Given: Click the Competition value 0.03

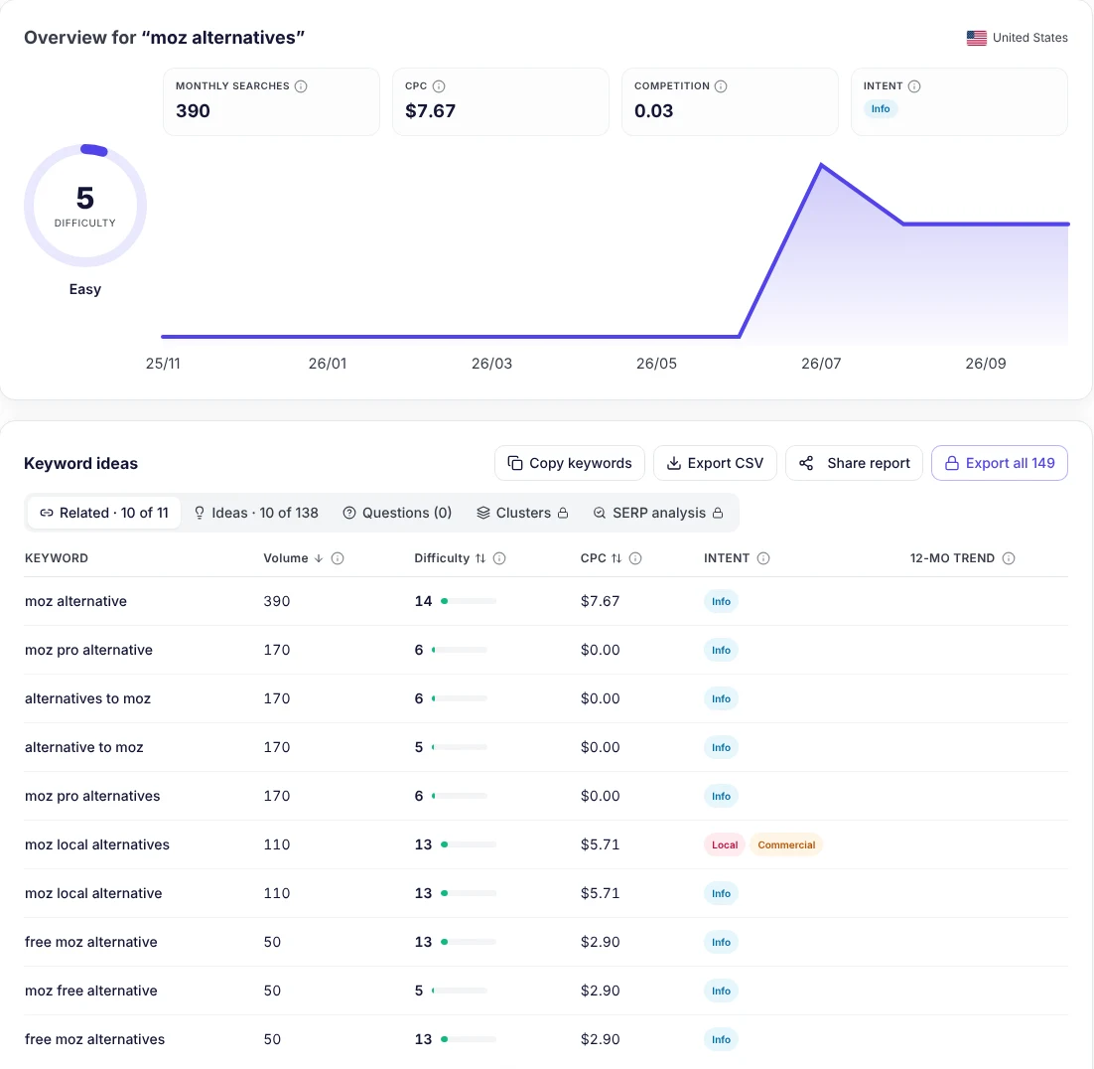Looking at the screenshot, I should pyautogui.click(x=654, y=111).
